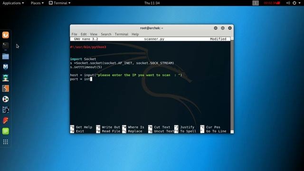This screenshot has height=171, width=304.
Task: Click the Get Help shortcut label
Action: tap(84, 127)
